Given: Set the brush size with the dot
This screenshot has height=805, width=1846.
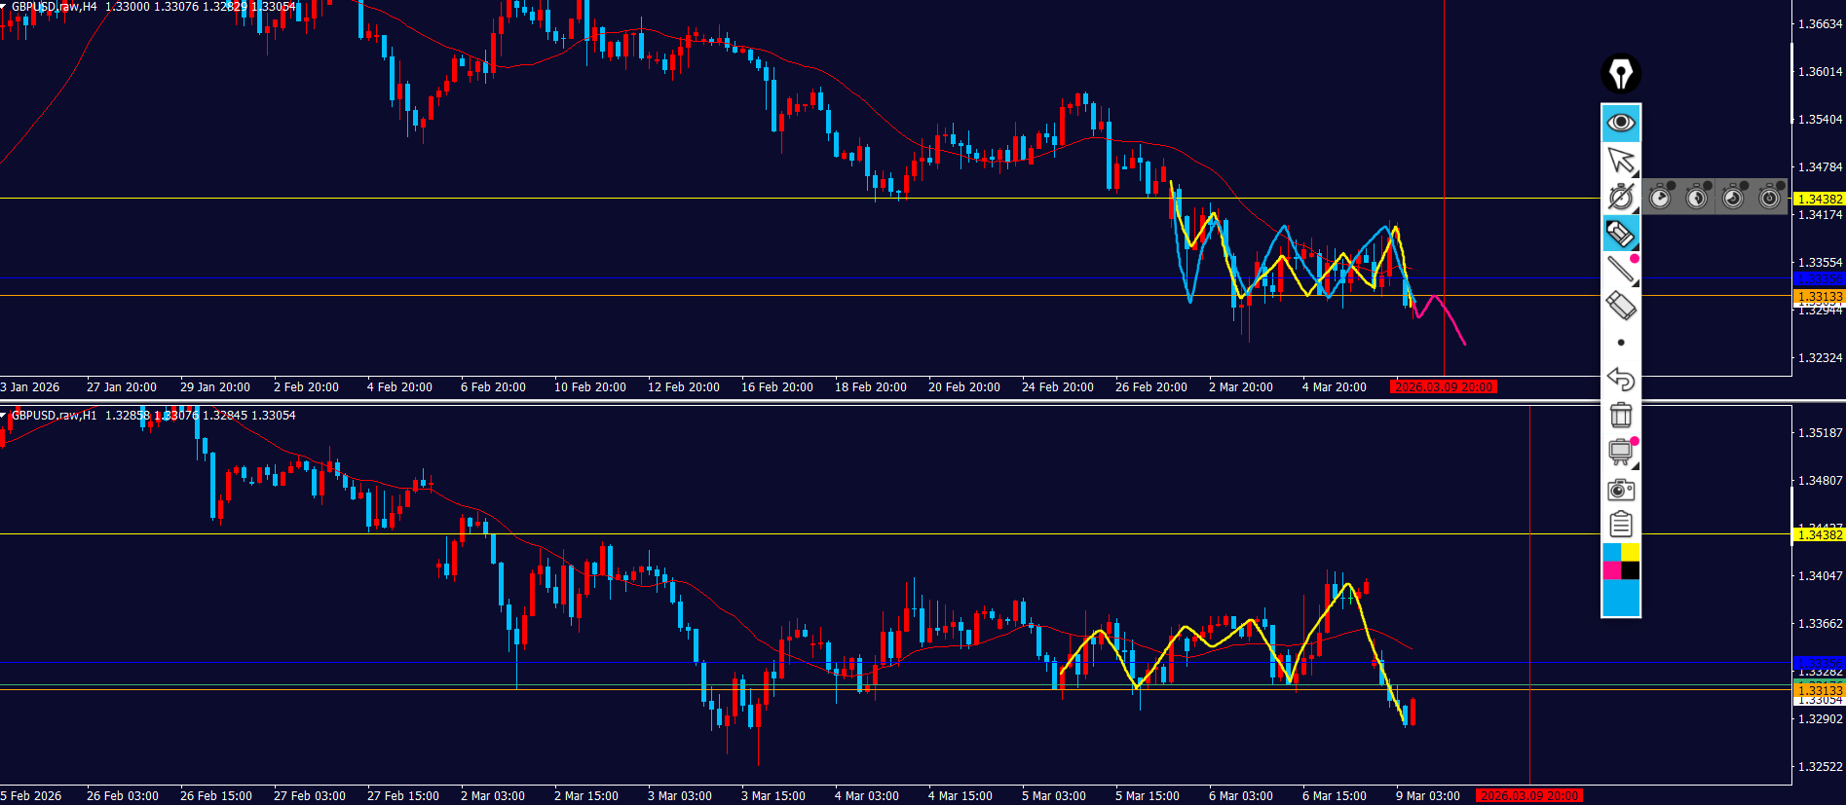Looking at the screenshot, I should [x=1621, y=343].
